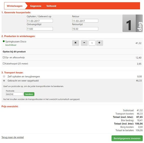Follow the Terug naar de winkel link
144x143 pixels.
point(12,137)
